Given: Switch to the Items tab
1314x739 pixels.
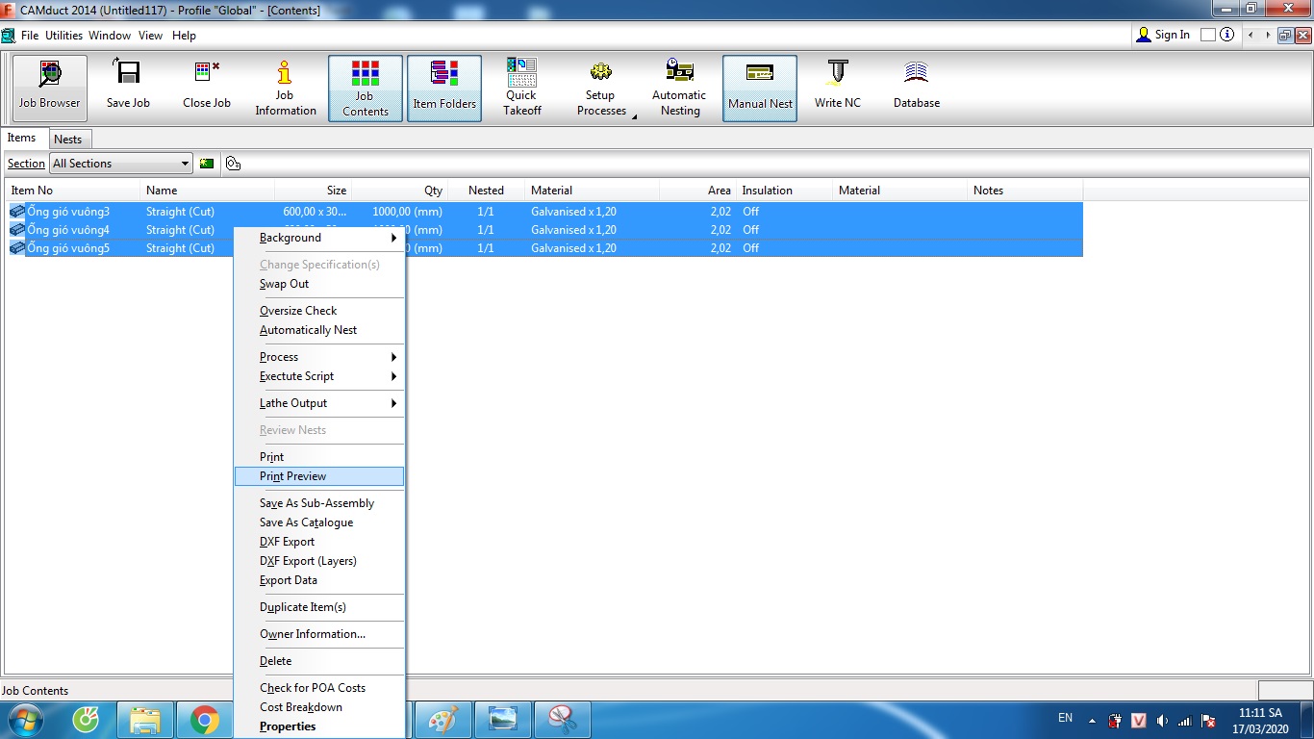Looking at the screenshot, I should point(22,138).
